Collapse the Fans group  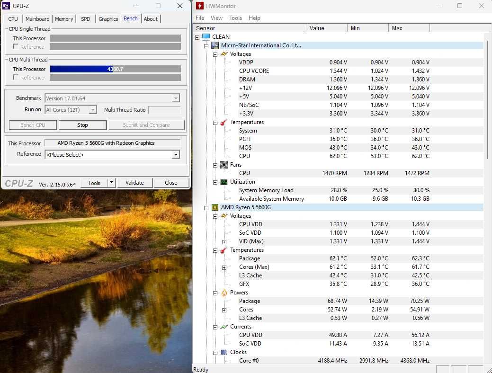[x=215, y=165]
